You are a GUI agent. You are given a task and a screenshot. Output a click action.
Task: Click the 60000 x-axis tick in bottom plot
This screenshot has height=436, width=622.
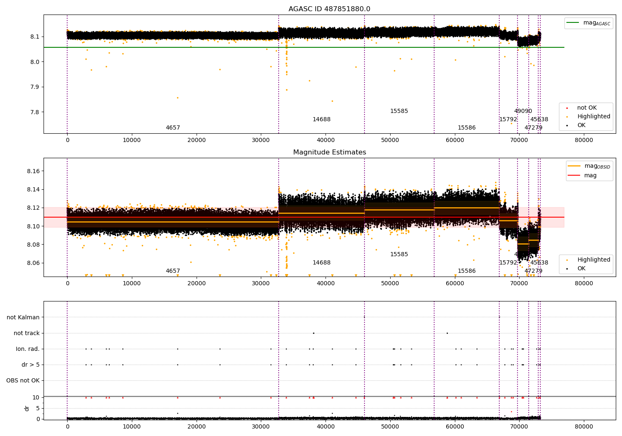[454, 426]
